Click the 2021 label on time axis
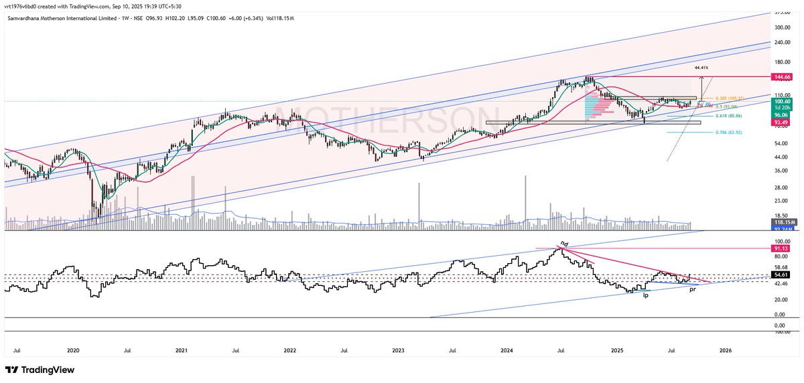 click(182, 350)
